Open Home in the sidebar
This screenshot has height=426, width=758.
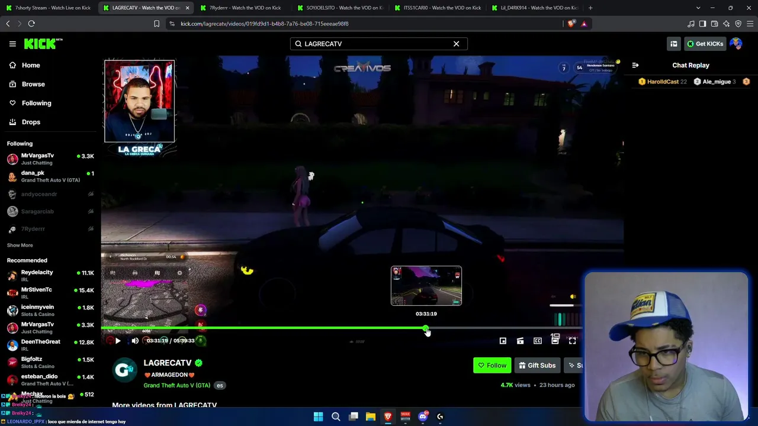pyautogui.click(x=31, y=65)
